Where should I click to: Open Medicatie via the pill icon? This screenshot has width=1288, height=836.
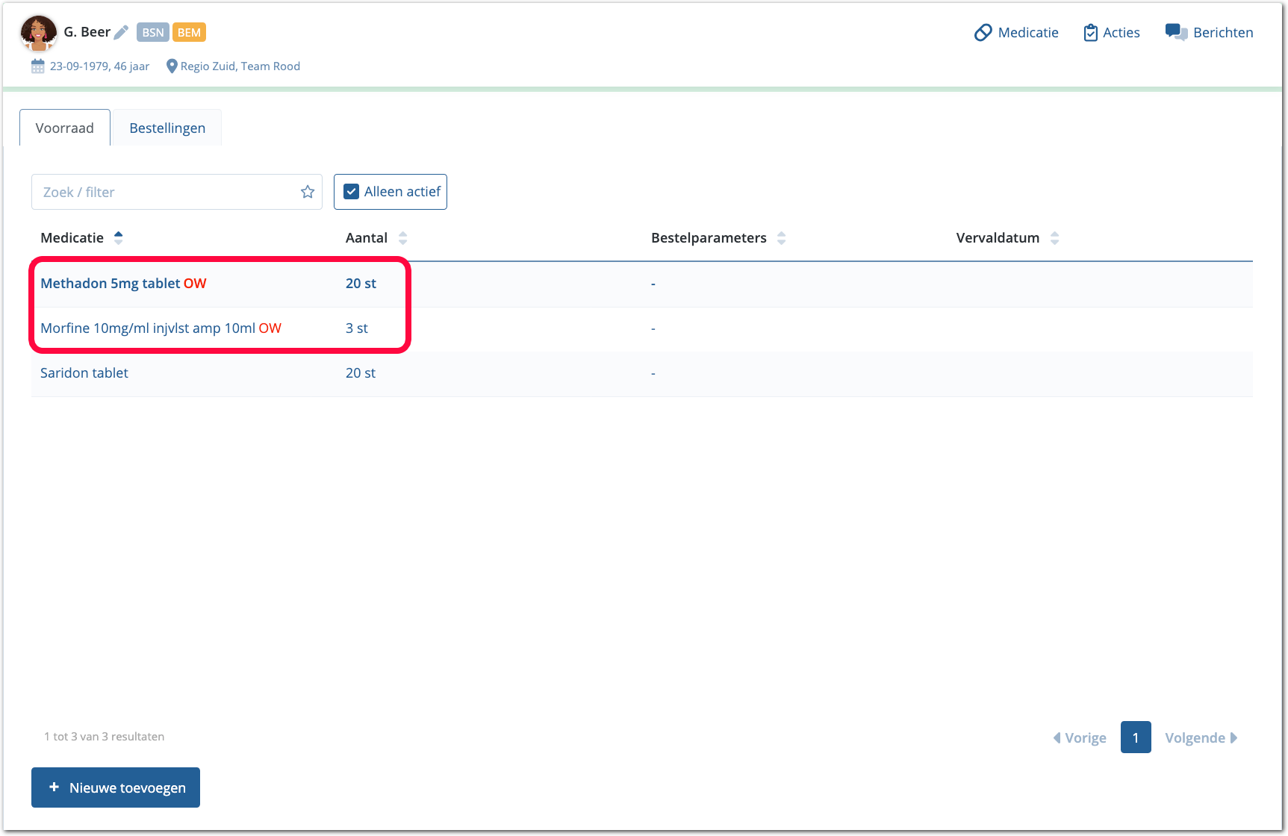click(983, 33)
